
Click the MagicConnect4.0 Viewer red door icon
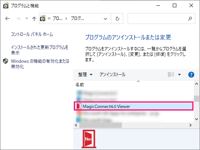(x=79, y=106)
